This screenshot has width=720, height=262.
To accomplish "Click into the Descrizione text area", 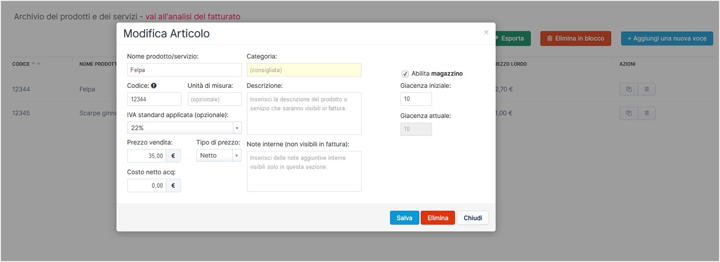I will 304,114.
